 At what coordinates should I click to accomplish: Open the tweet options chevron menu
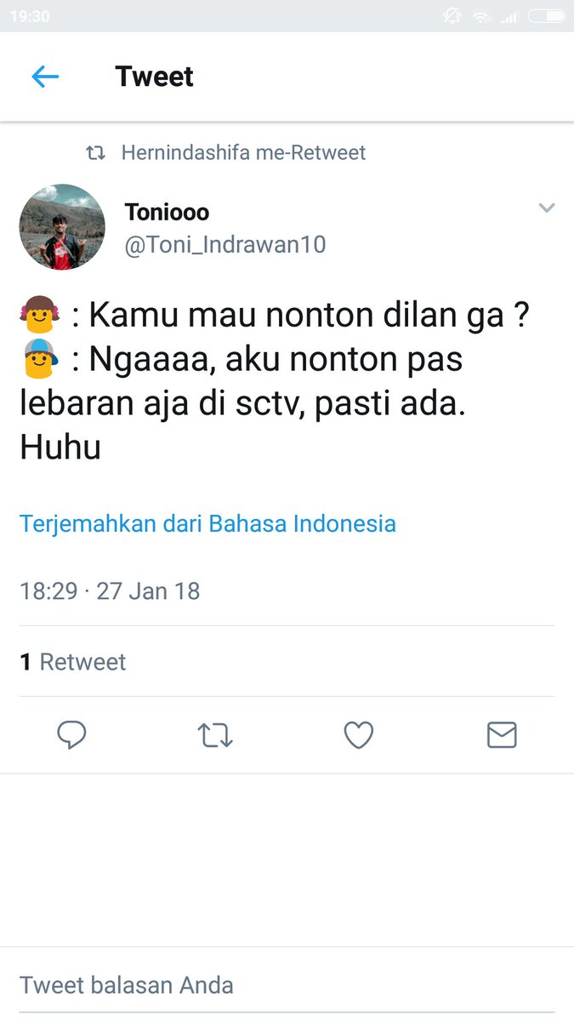pyautogui.click(x=547, y=208)
